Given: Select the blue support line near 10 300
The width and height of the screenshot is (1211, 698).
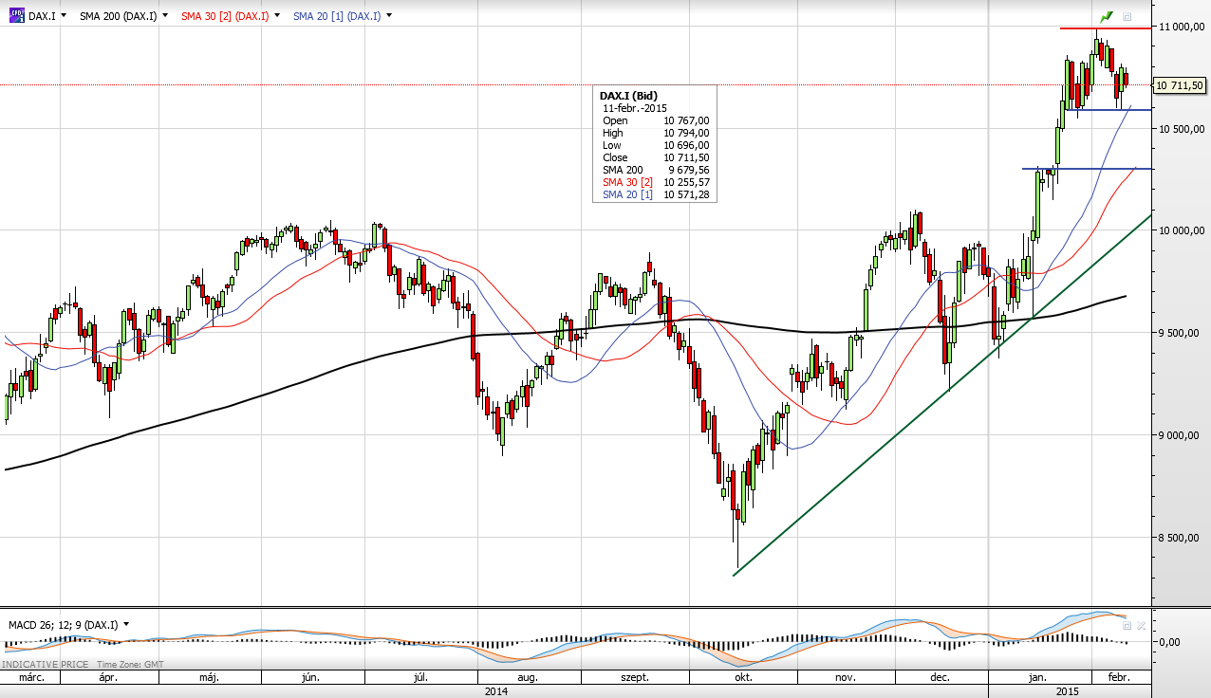Looking at the screenshot, I should point(1087,169).
